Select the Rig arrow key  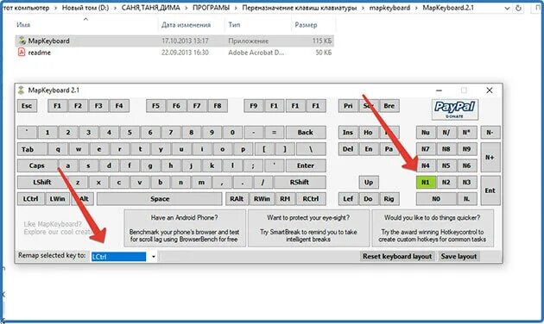[x=389, y=199]
